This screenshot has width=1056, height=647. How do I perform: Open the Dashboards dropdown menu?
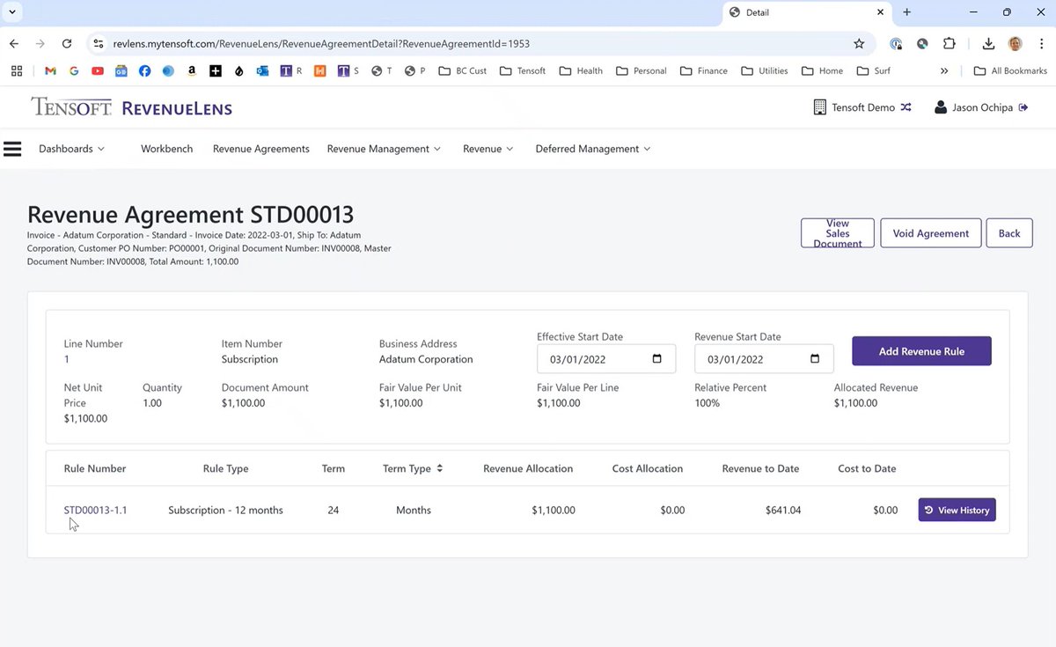[x=71, y=149]
